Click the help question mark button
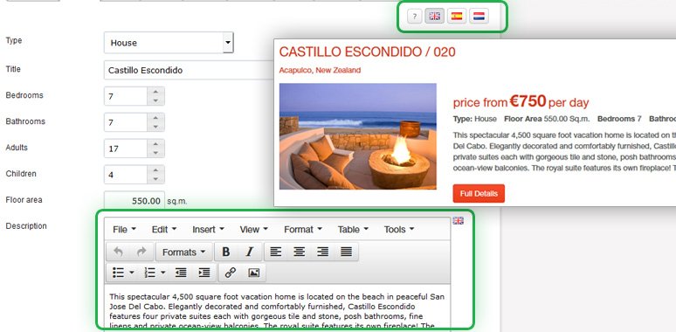Image resolution: width=676 pixels, height=332 pixels. click(x=414, y=17)
